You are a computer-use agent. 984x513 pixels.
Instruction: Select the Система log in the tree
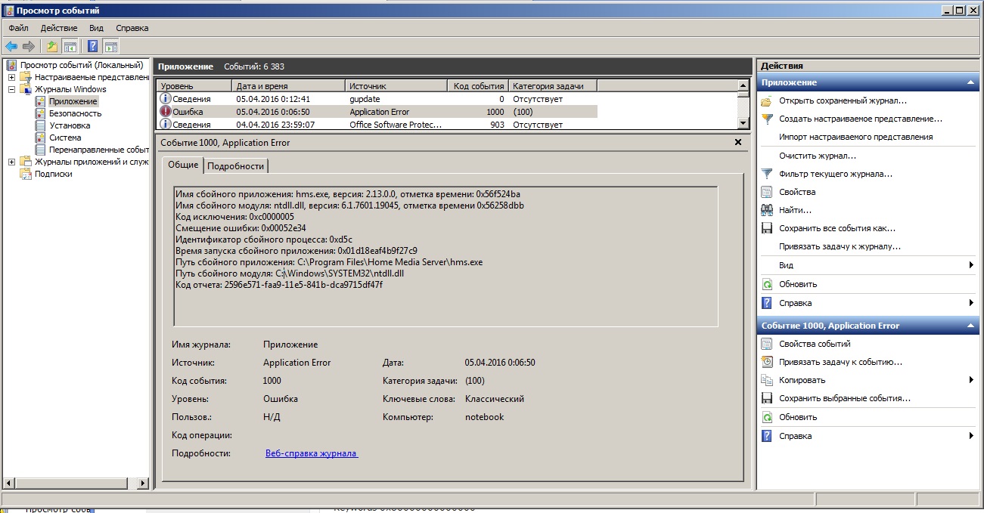(65, 138)
